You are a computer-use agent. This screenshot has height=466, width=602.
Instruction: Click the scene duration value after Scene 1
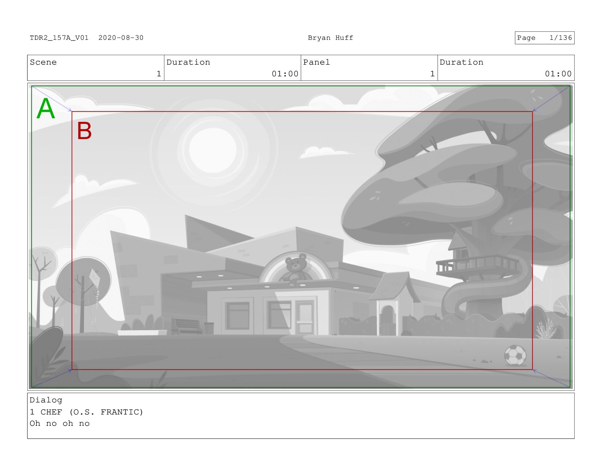point(285,74)
